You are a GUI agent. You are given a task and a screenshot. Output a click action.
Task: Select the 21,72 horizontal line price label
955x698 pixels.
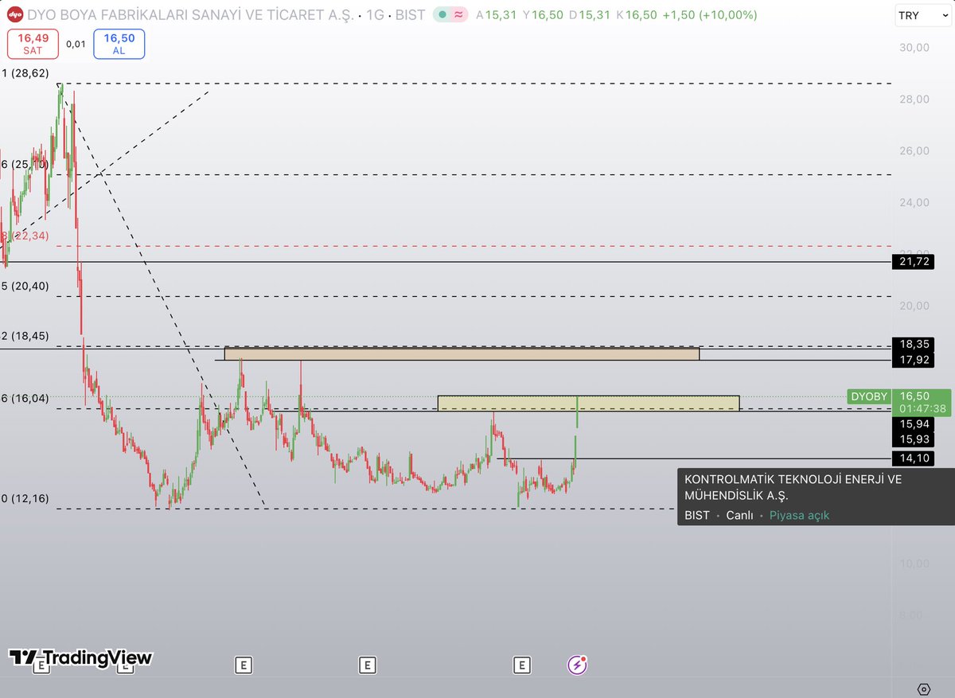tap(912, 261)
